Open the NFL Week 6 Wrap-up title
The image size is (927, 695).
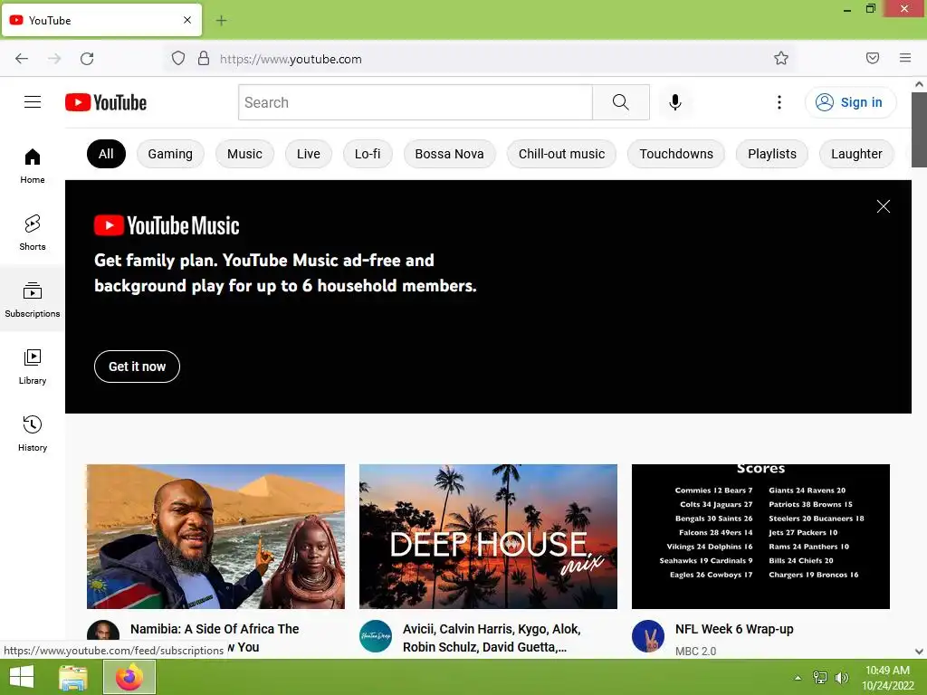coord(734,629)
